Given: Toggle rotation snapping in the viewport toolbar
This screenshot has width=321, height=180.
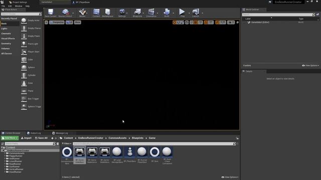Looking at the screenshot, I should tap(206, 22).
